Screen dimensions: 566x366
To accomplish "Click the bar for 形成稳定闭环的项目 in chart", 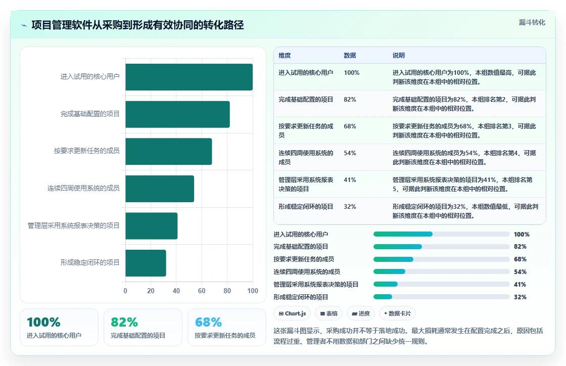I will point(146,263).
